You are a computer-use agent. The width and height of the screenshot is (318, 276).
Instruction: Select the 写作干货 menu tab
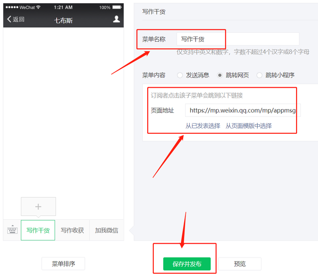tap(38, 230)
